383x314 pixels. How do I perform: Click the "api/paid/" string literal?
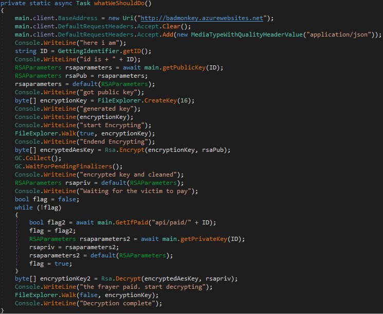point(171,222)
